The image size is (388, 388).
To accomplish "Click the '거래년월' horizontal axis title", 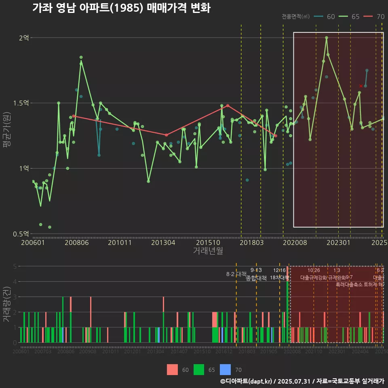I will 208,251.
